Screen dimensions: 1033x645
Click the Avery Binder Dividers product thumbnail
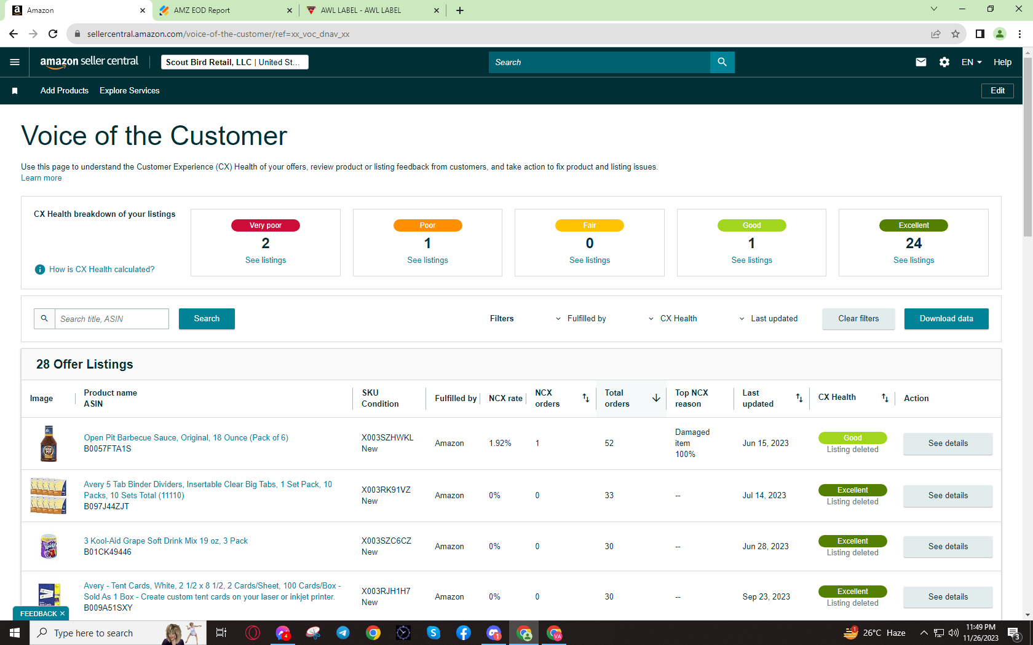49,496
